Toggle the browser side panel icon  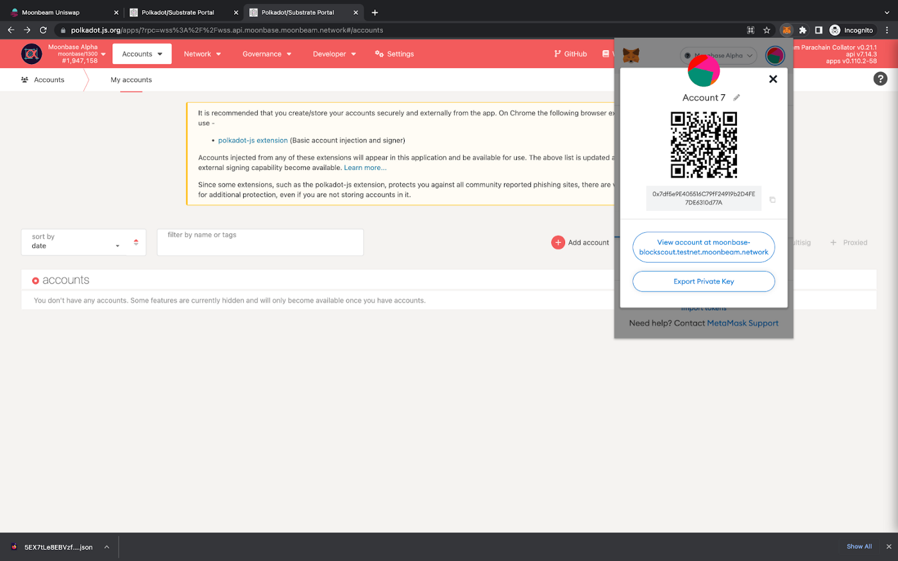tap(818, 30)
